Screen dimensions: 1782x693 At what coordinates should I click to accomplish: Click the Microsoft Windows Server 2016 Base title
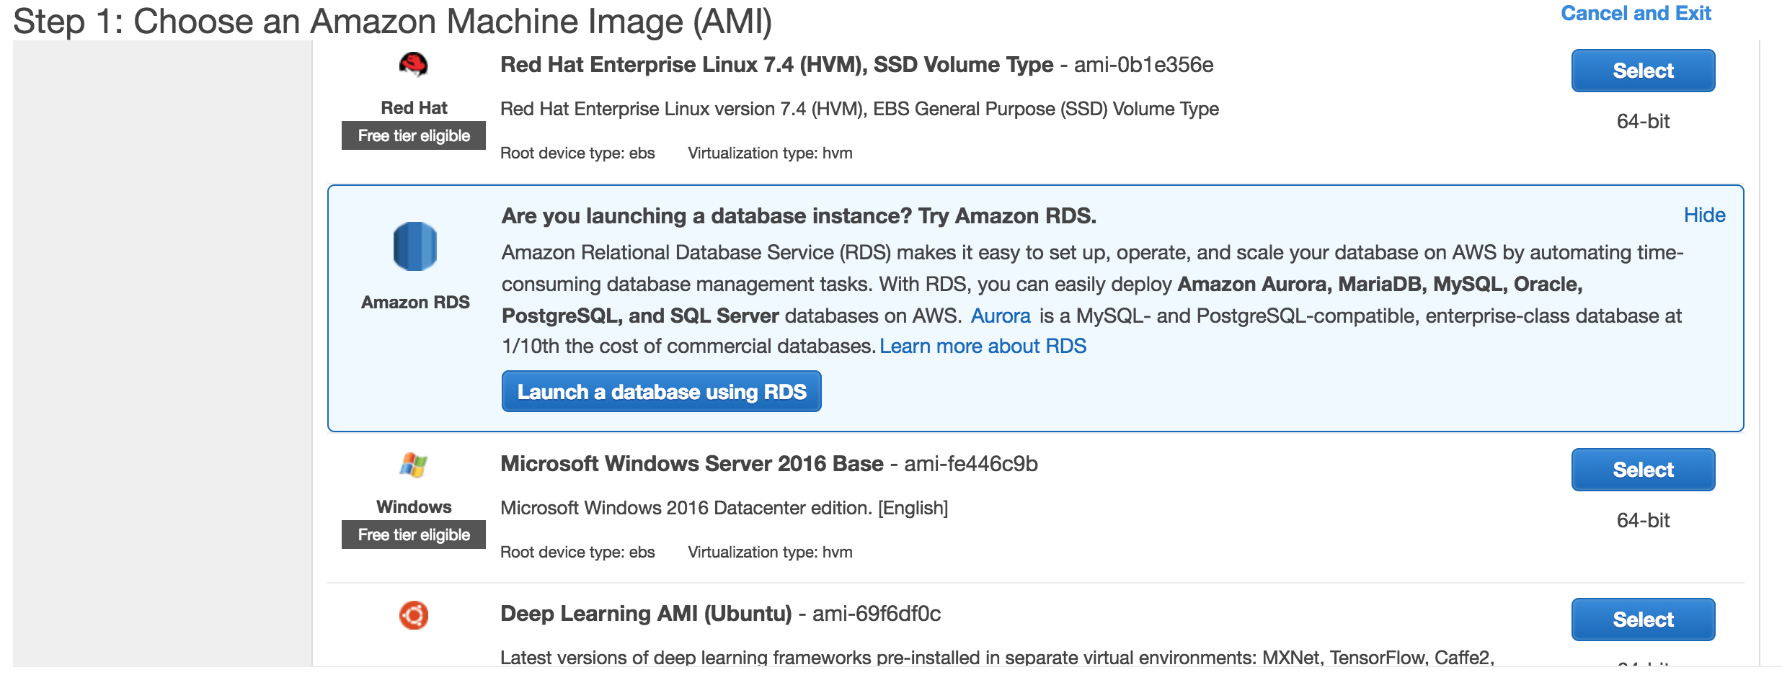692,464
